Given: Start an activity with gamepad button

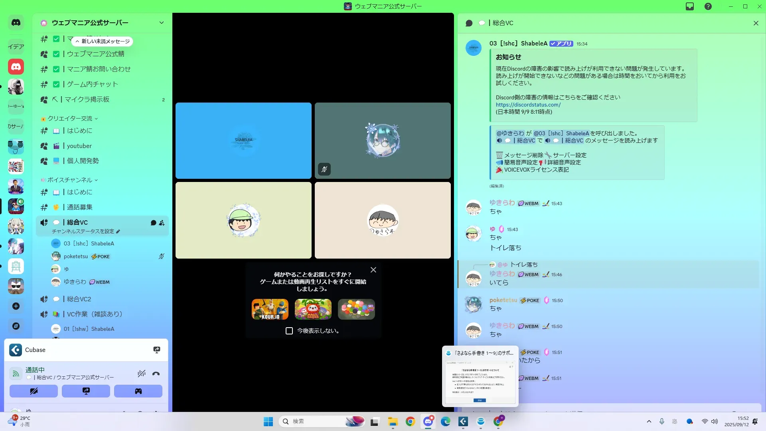Looking at the screenshot, I should 138,391.
